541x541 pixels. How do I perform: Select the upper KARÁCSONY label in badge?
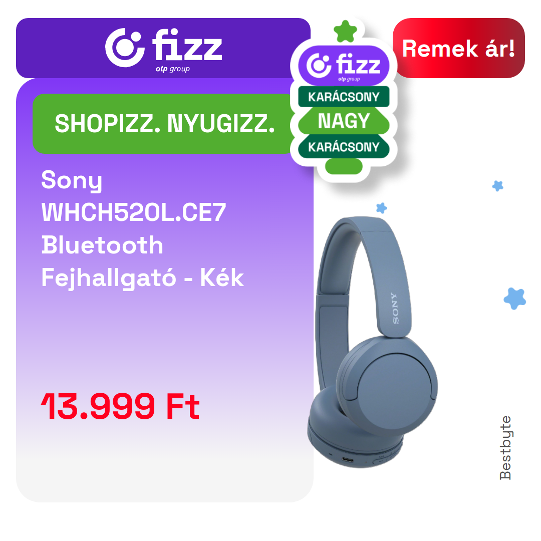click(x=344, y=97)
